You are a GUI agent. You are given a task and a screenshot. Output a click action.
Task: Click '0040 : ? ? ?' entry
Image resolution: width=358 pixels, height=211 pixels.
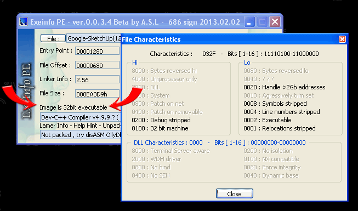(258, 79)
